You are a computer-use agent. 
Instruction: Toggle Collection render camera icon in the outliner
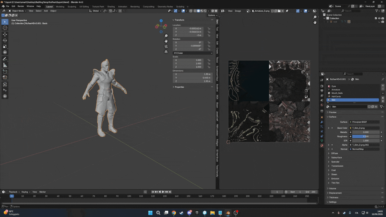click(x=382, y=18)
